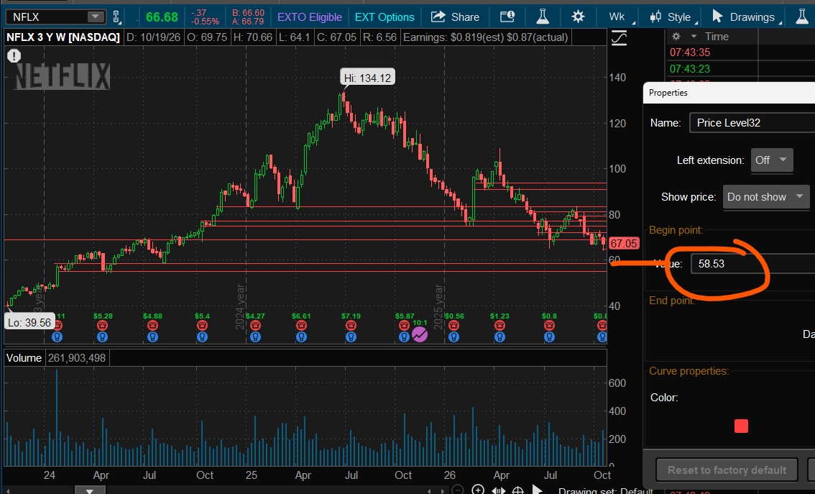Click the Lo: 39.56 price bubble
The image size is (815, 494).
click(x=29, y=322)
